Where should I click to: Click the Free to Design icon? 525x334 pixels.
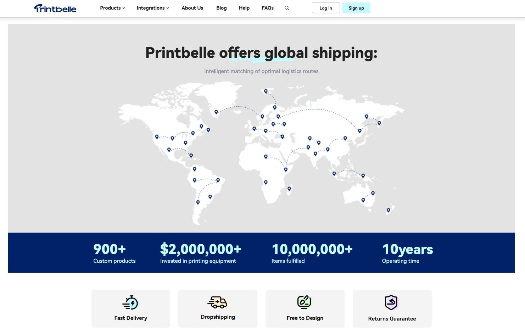(x=304, y=302)
